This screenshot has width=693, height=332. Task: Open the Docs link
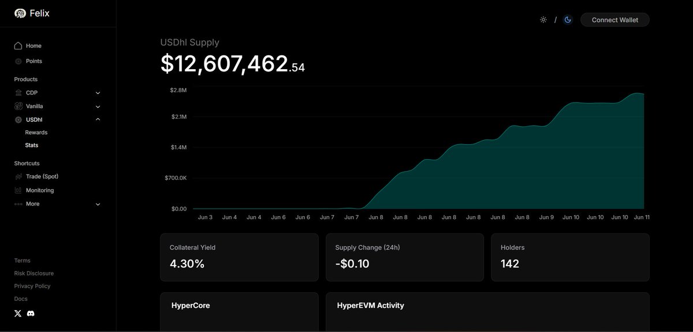coord(21,299)
